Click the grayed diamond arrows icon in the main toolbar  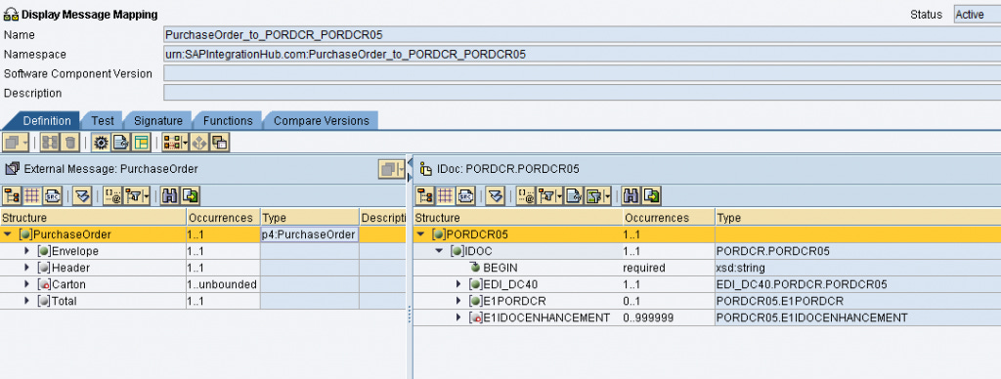click(x=199, y=143)
